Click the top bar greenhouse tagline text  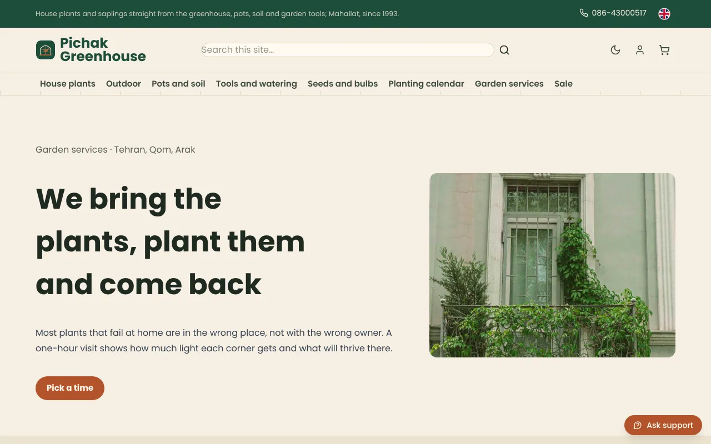(x=217, y=13)
